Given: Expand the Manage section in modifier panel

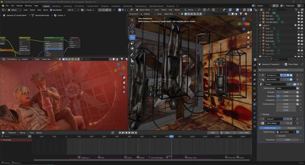Looking at the screenshot, I should (266, 114).
